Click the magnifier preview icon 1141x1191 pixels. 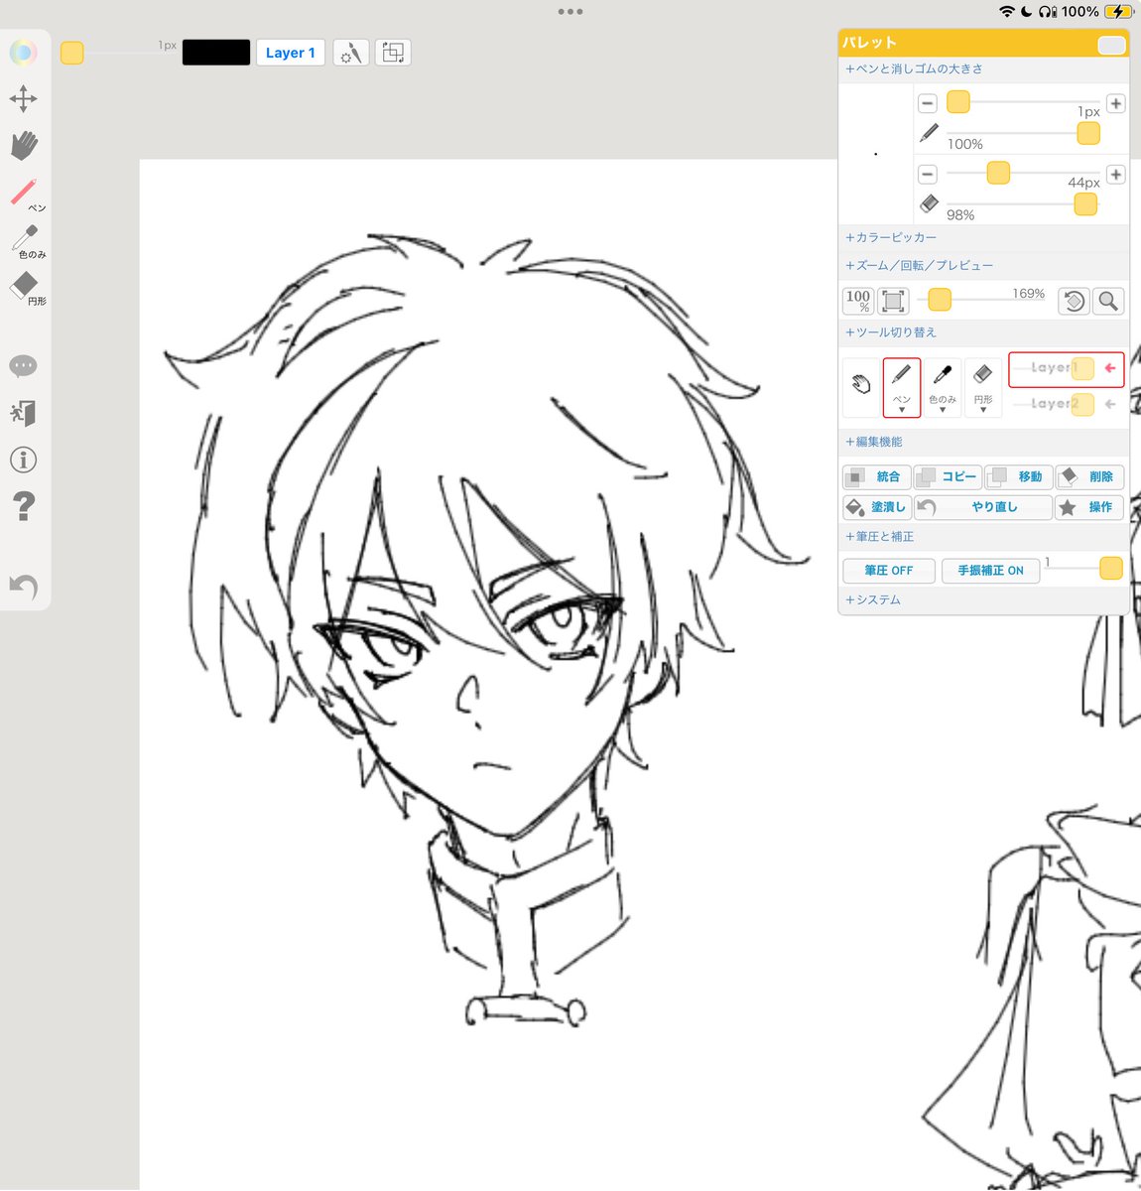(x=1108, y=301)
